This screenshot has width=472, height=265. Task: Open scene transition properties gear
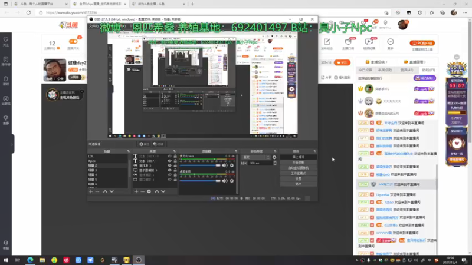click(x=274, y=157)
